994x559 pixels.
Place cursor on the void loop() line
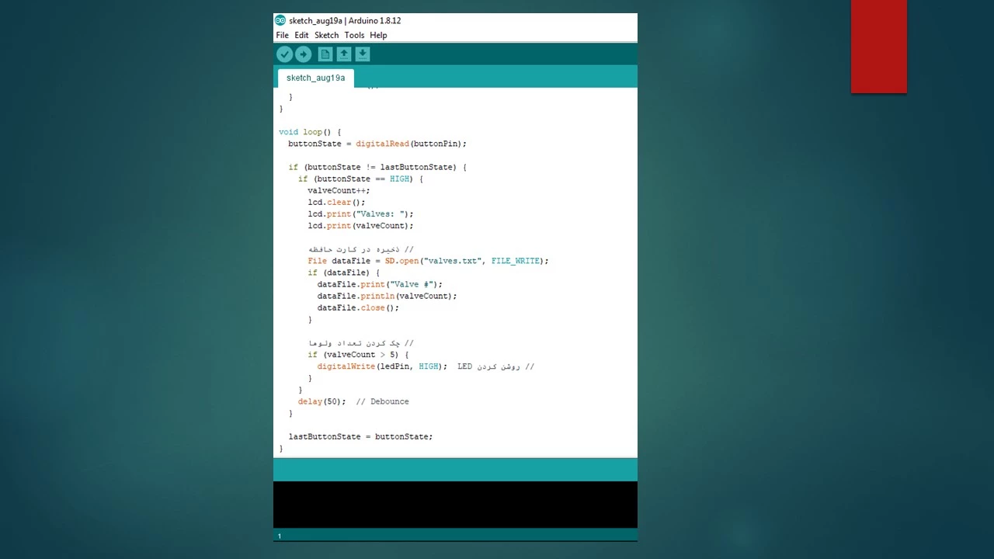[x=310, y=132]
